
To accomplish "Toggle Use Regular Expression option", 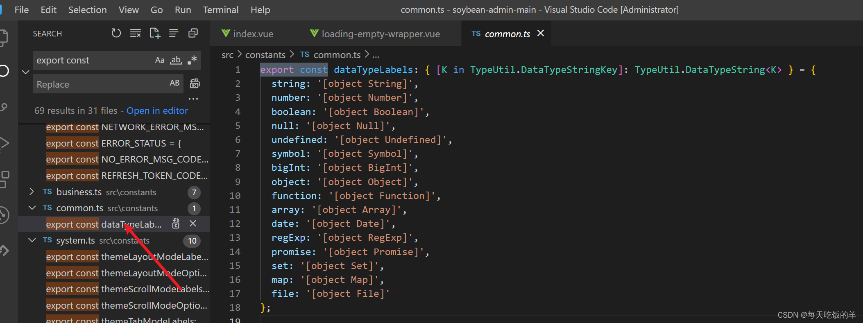I will (x=192, y=60).
